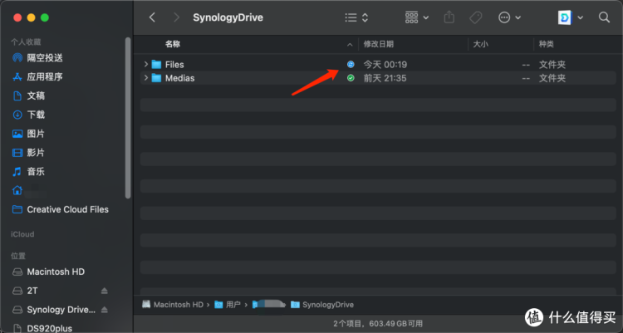This screenshot has height=333, width=623.
Task: Click 用户 in the path bar
Action: (x=233, y=305)
